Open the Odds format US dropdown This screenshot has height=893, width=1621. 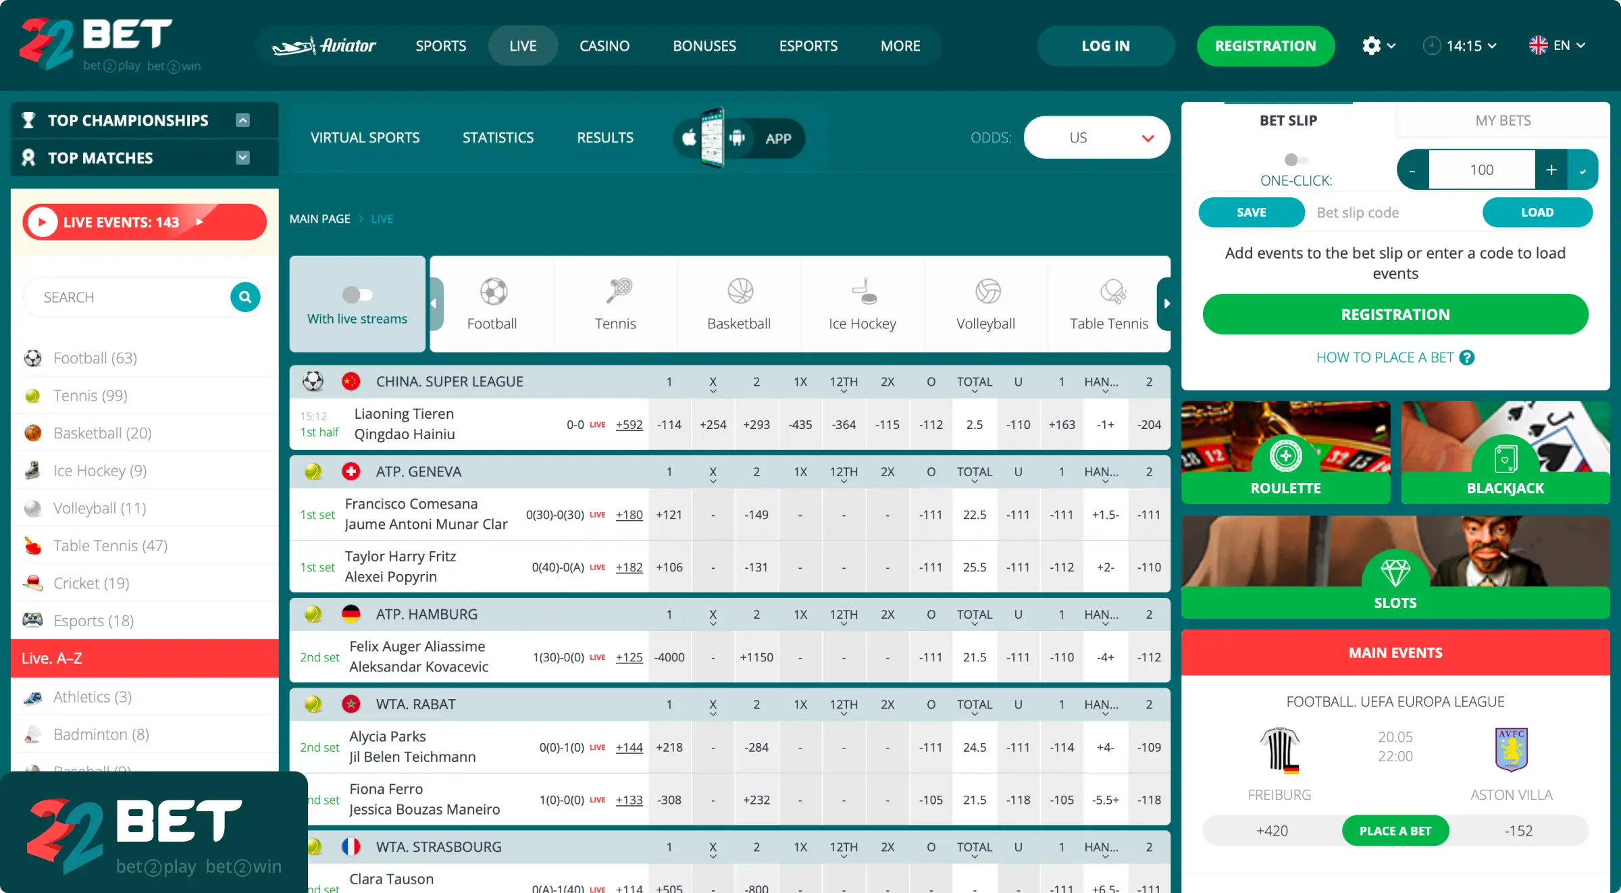pos(1097,138)
